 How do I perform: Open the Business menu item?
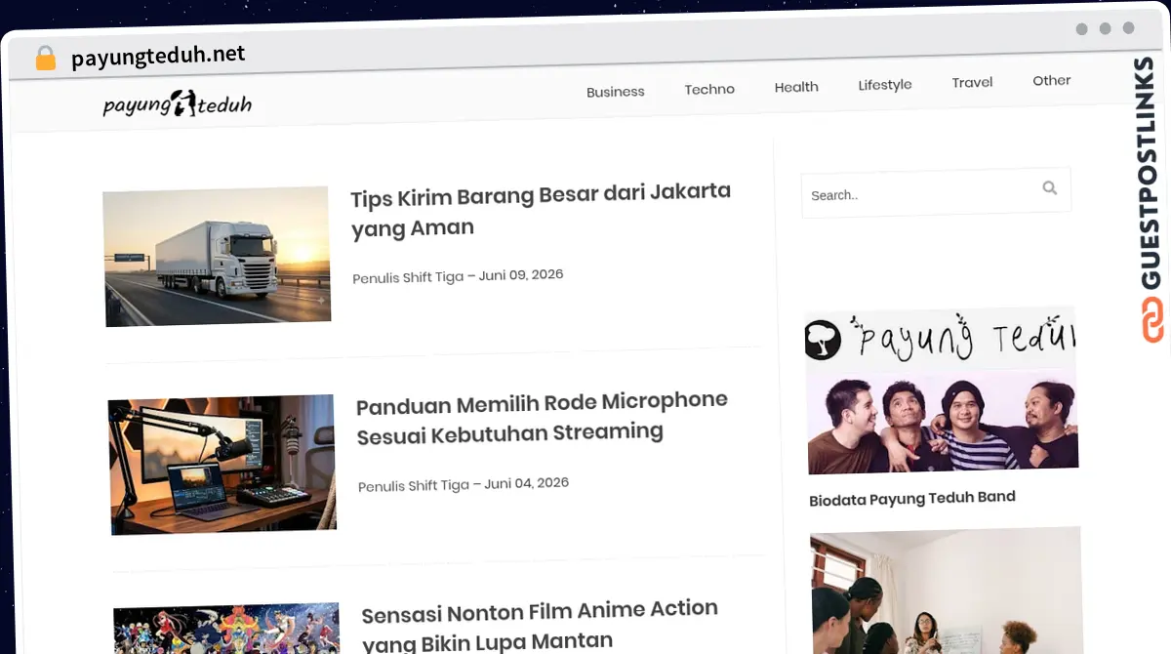(x=615, y=92)
